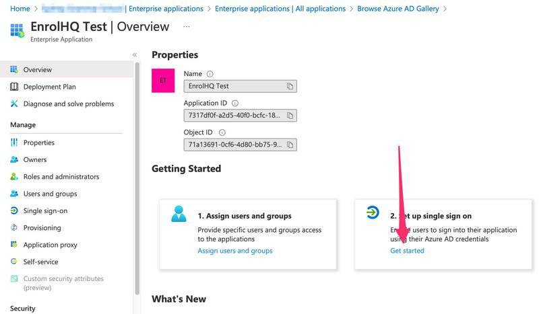
Task: Click the '1. Assign users and groups' card title
Action: point(245,216)
